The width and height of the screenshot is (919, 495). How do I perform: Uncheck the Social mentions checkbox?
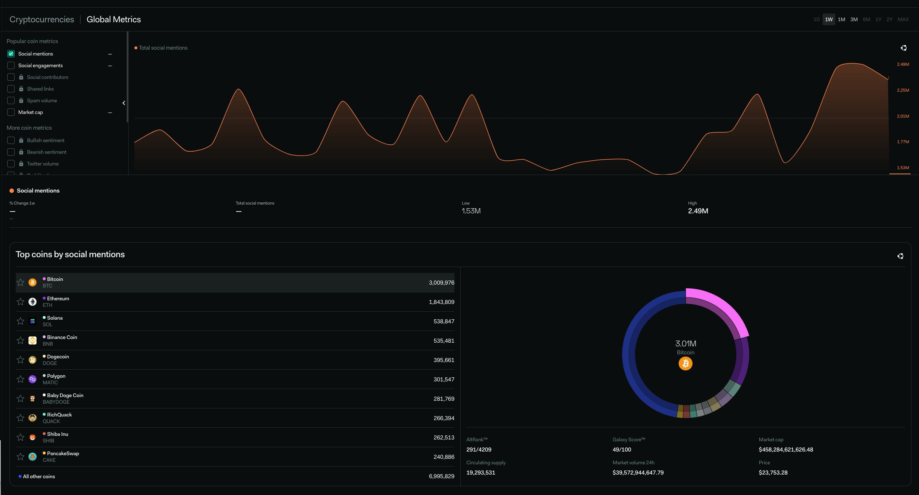tap(11, 54)
